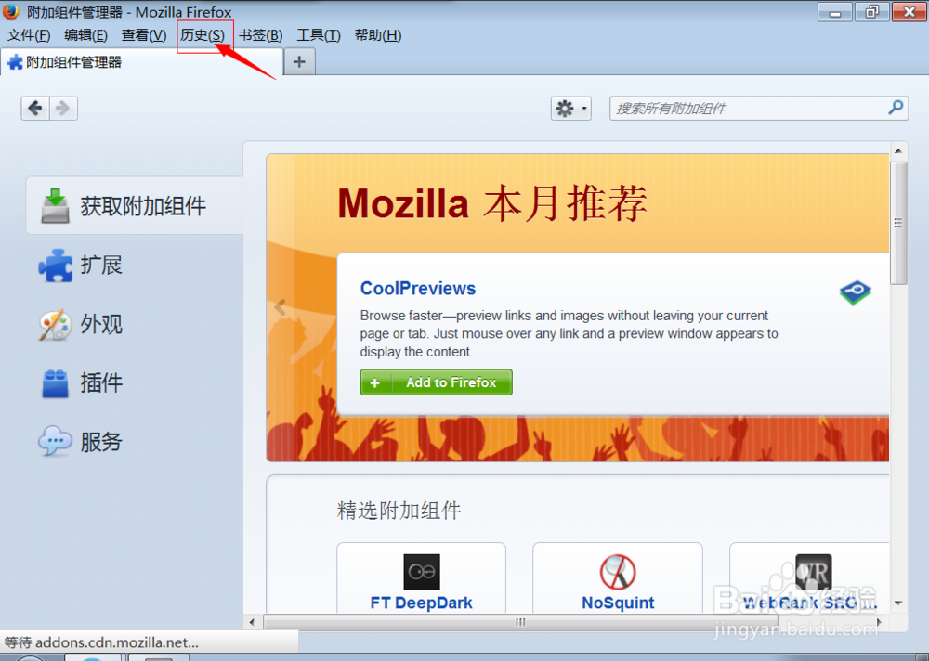This screenshot has height=661, width=929.
Task: Open the 工具(T) menu
Action: tap(319, 35)
